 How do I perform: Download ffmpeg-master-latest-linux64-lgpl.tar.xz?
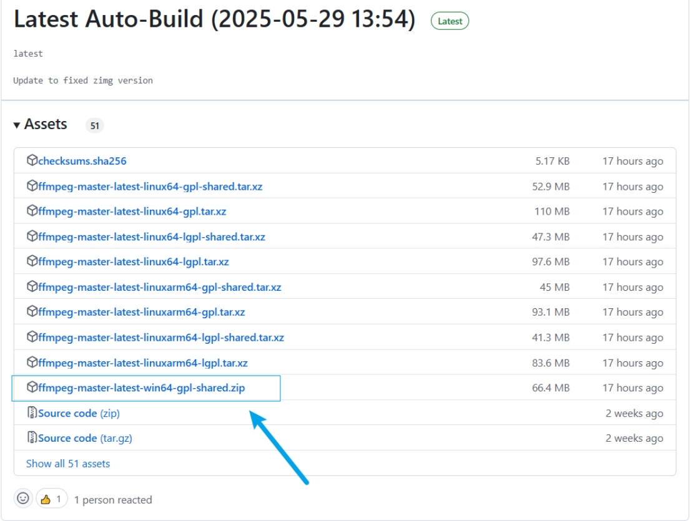pyautogui.click(x=134, y=261)
